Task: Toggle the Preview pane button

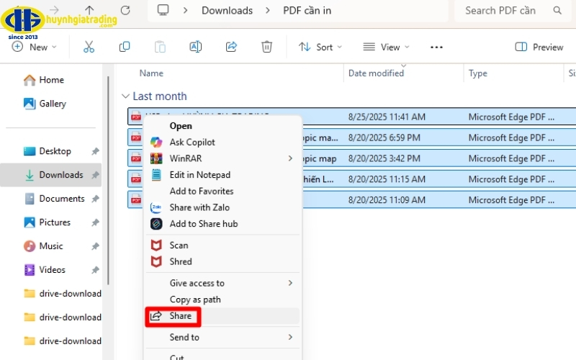Action: (539, 47)
